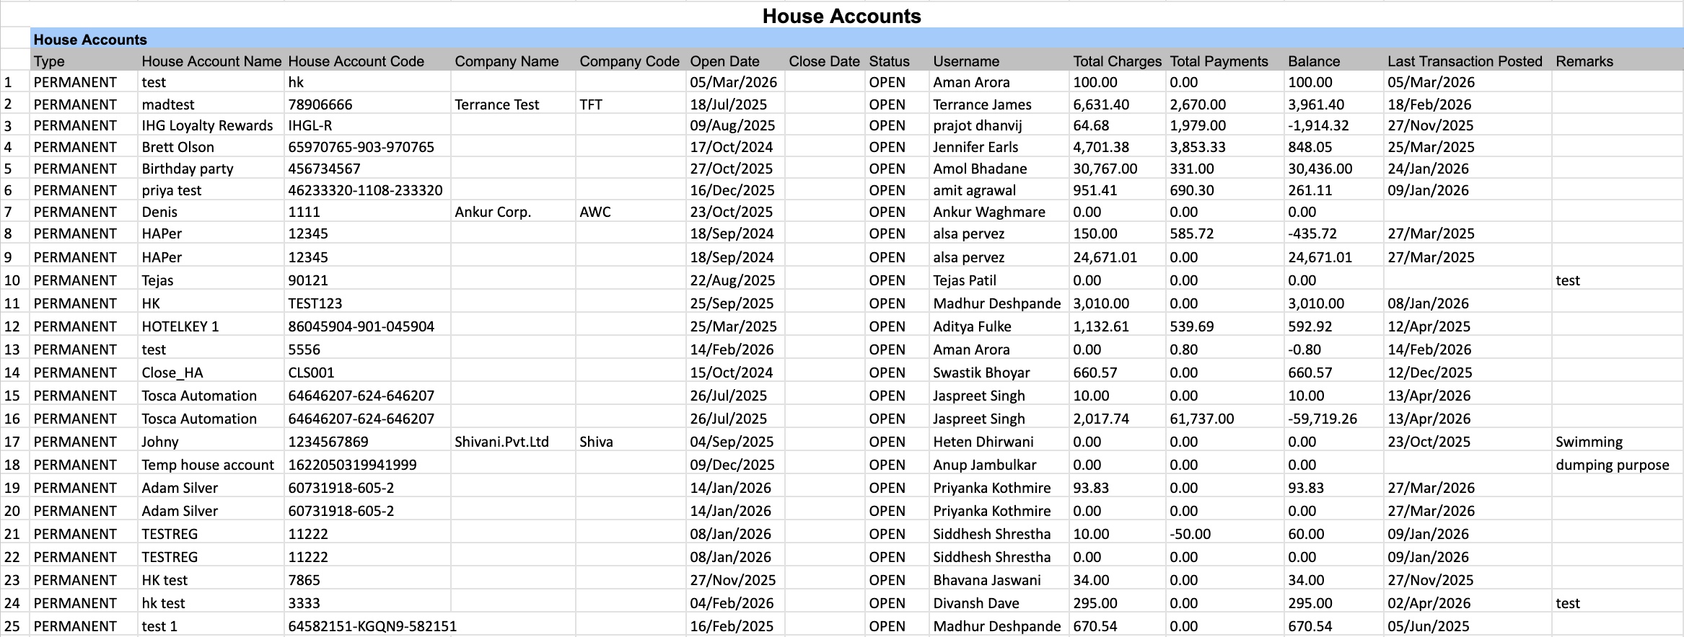1684x637 pixels.
Task: Select the House Accounts title cell
Action: [841, 16]
